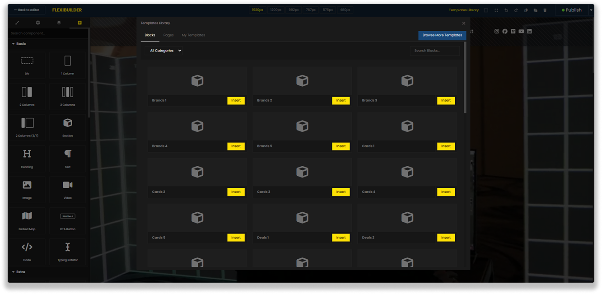Open the Layers panel tab
Image resolution: width=602 pixels, height=294 pixels.
pyautogui.click(x=59, y=23)
